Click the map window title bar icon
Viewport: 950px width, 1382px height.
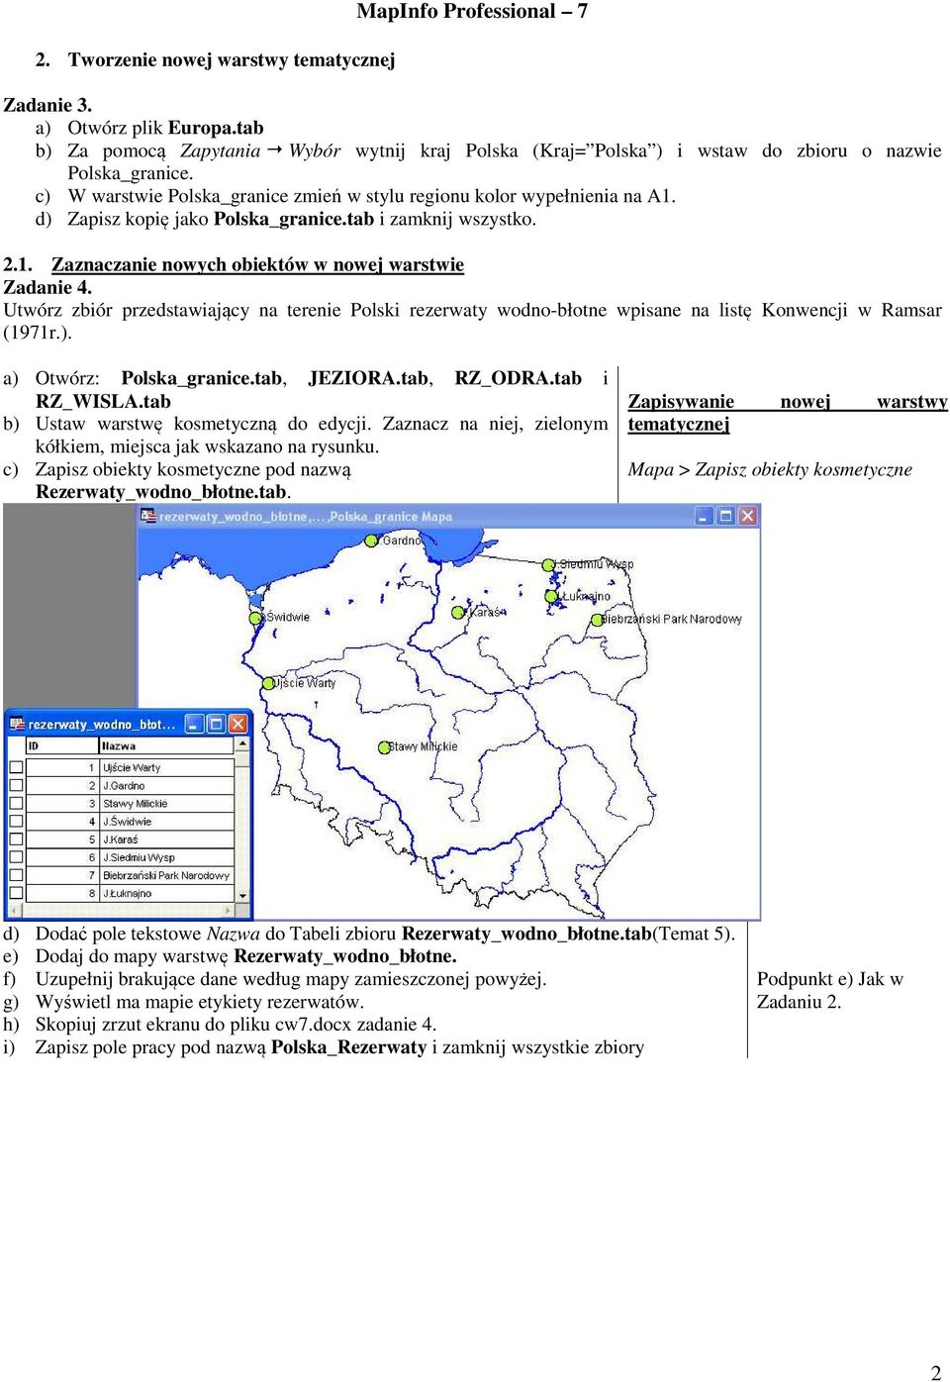coord(148,516)
